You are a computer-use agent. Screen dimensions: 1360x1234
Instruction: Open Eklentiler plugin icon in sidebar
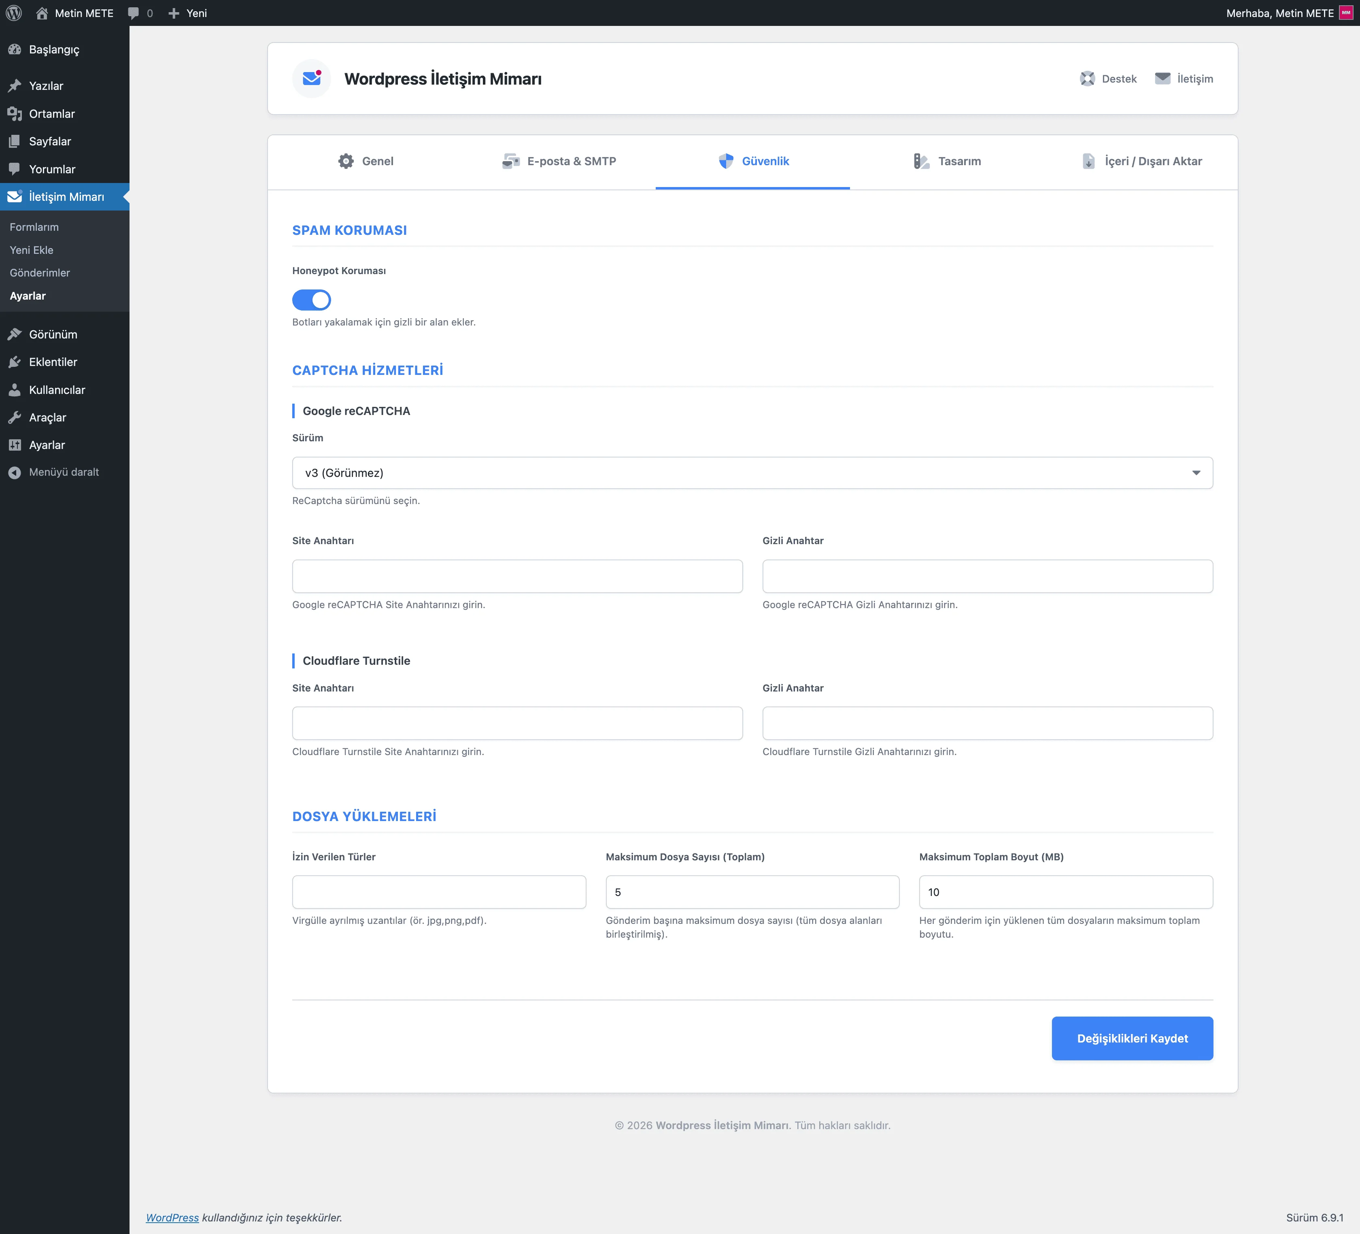(14, 362)
